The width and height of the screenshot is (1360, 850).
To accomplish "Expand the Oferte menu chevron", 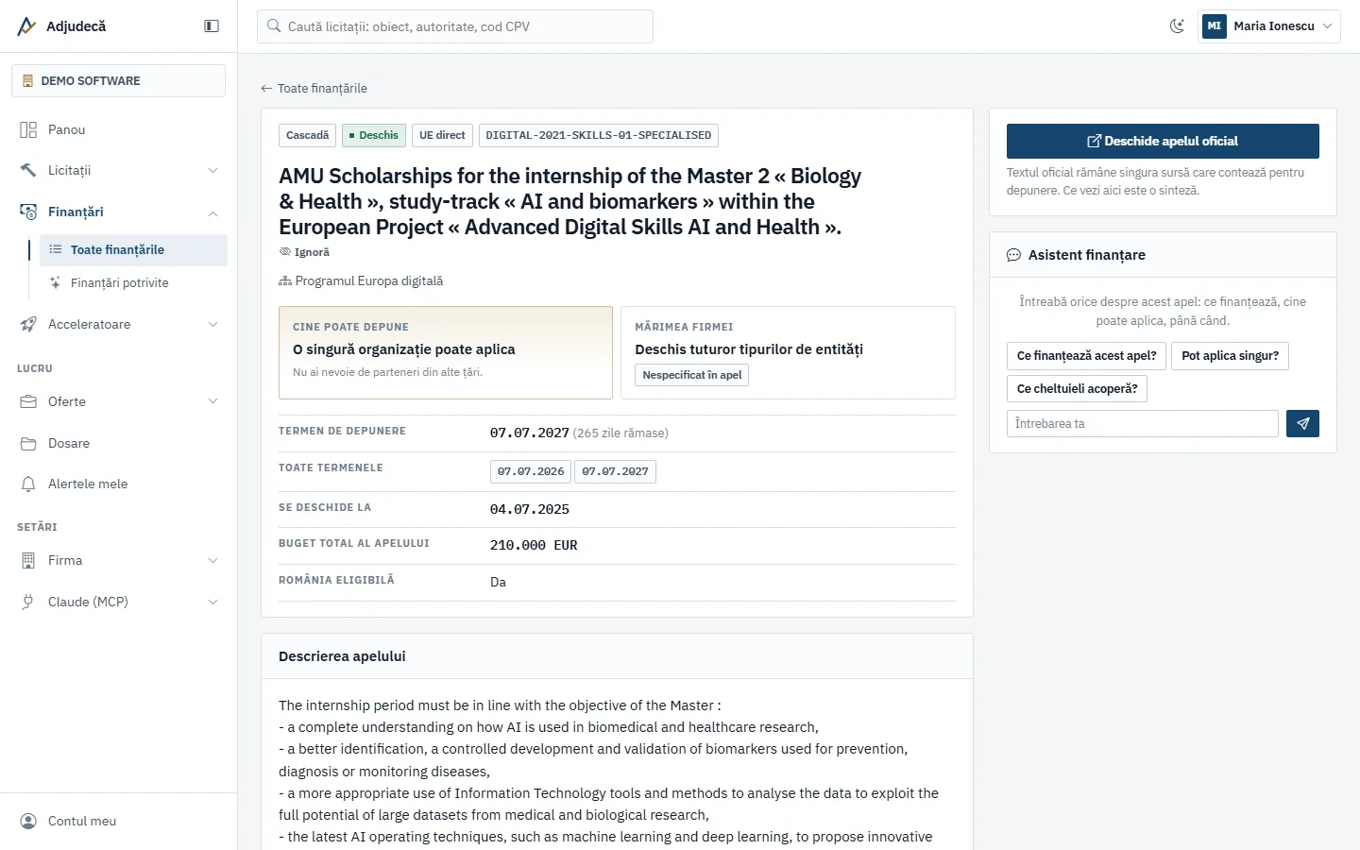I will point(212,401).
